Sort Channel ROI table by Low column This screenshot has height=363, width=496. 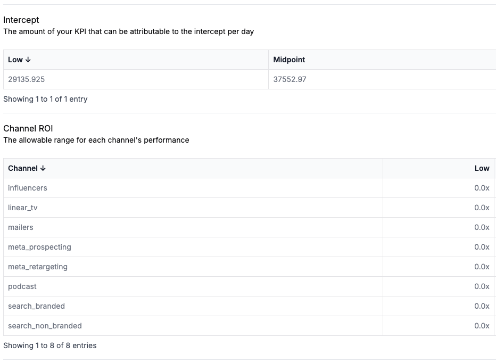click(482, 168)
